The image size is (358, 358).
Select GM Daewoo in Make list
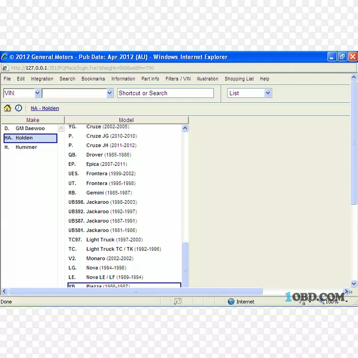(x=30, y=129)
